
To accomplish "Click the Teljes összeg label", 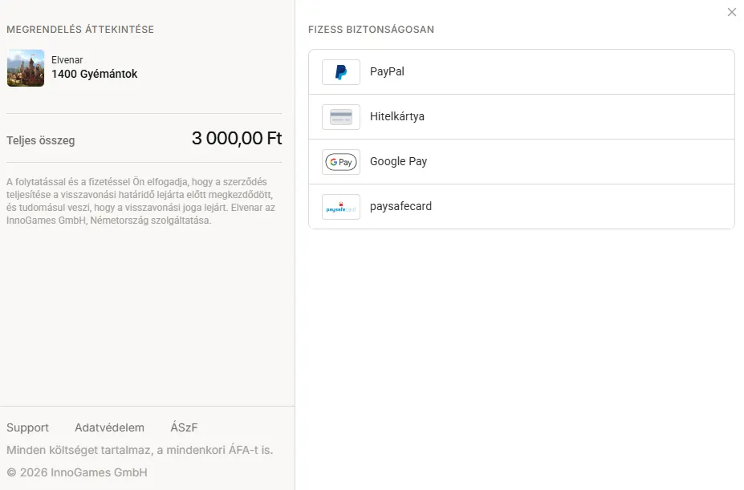I will tap(41, 140).
